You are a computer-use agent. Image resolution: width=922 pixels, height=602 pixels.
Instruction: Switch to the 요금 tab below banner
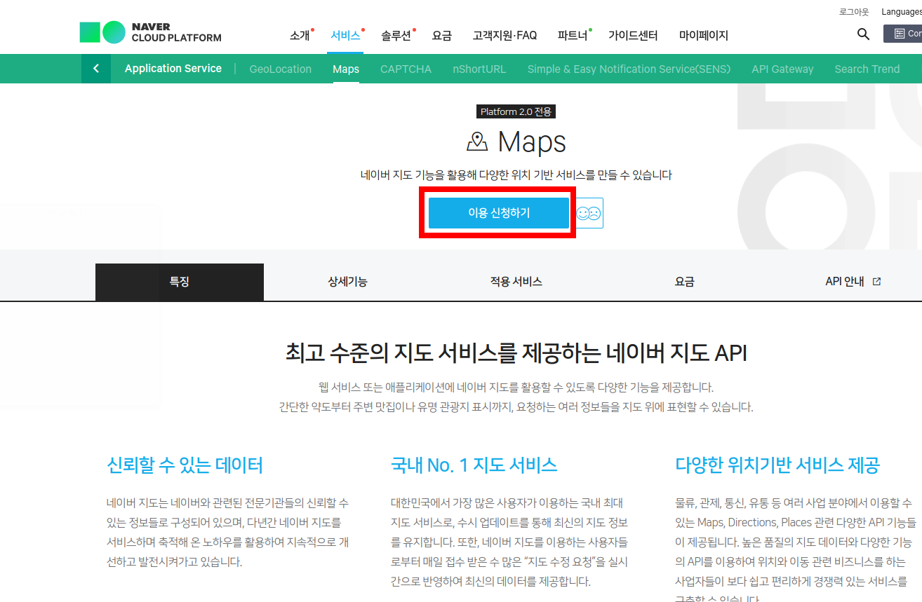coord(685,282)
